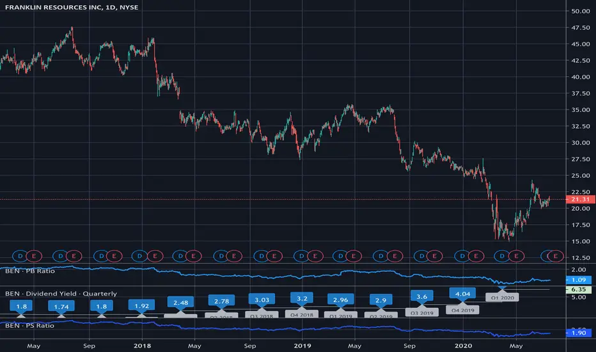Click the 2018 label on the time axis
The width and height of the screenshot is (596, 352).
(142, 346)
